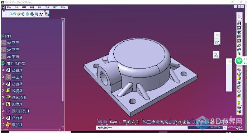Screen dimensions: 247x133
Task: Click the Pan view icon
Action: tap(153, 122)
